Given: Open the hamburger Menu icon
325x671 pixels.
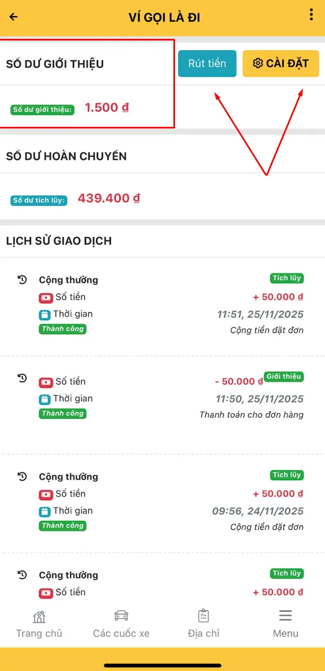Looking at the screenshot, I should click(x=285, y=616).
